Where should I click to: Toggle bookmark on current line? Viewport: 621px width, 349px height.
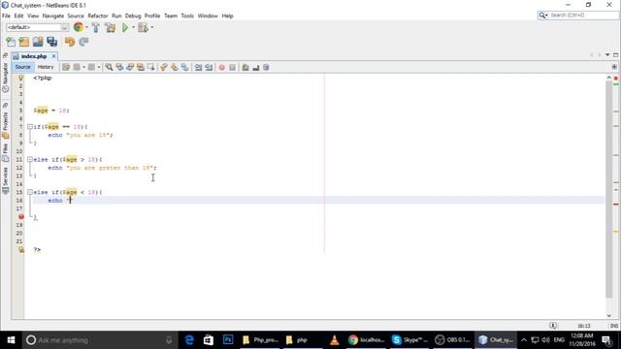point(185,67)
